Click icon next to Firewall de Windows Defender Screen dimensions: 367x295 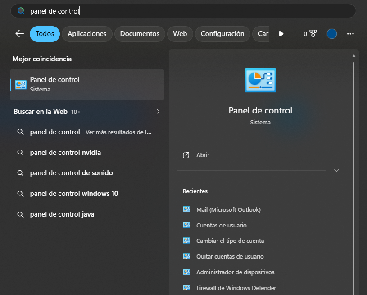tap(186, 287)
